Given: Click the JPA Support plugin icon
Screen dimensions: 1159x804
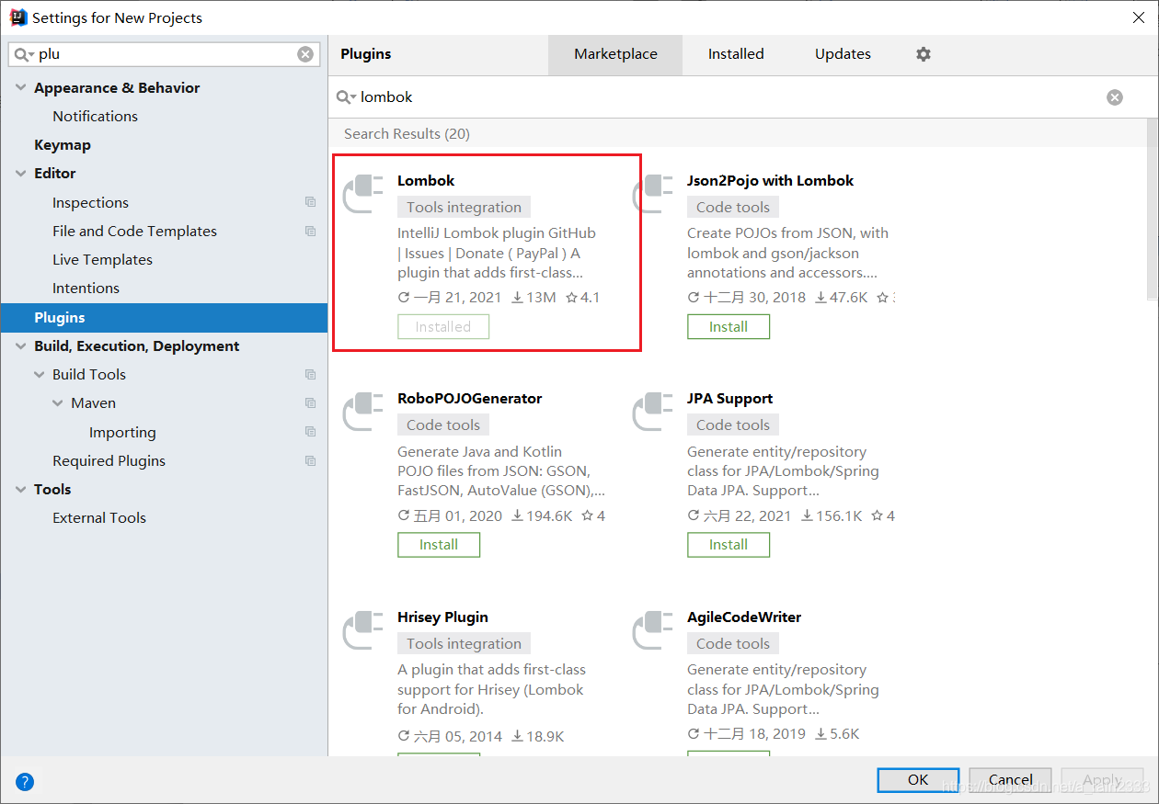Looking at the screenshot, I should click(653, 411).
